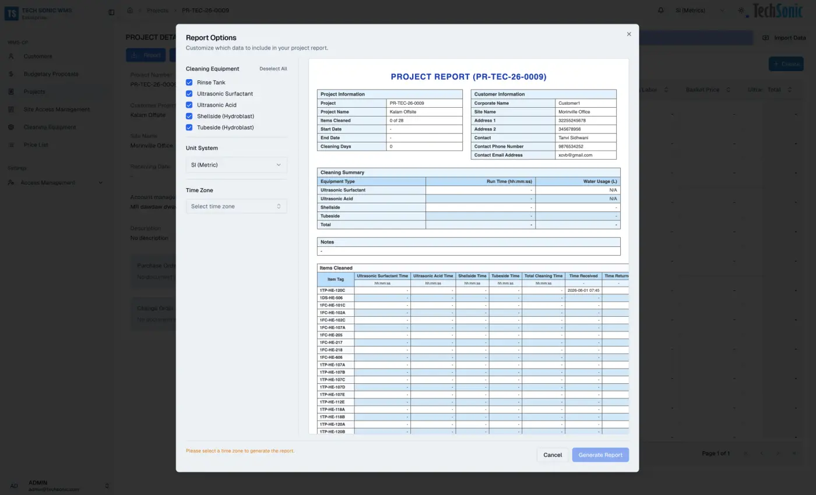Image resolution: width=816 pixels, height=495 pixels.
Task: Click the home breadcrumb icon
Action: (x=130, y=10)
